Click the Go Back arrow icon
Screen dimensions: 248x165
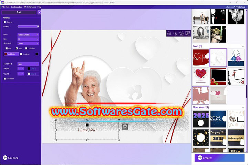5,158
